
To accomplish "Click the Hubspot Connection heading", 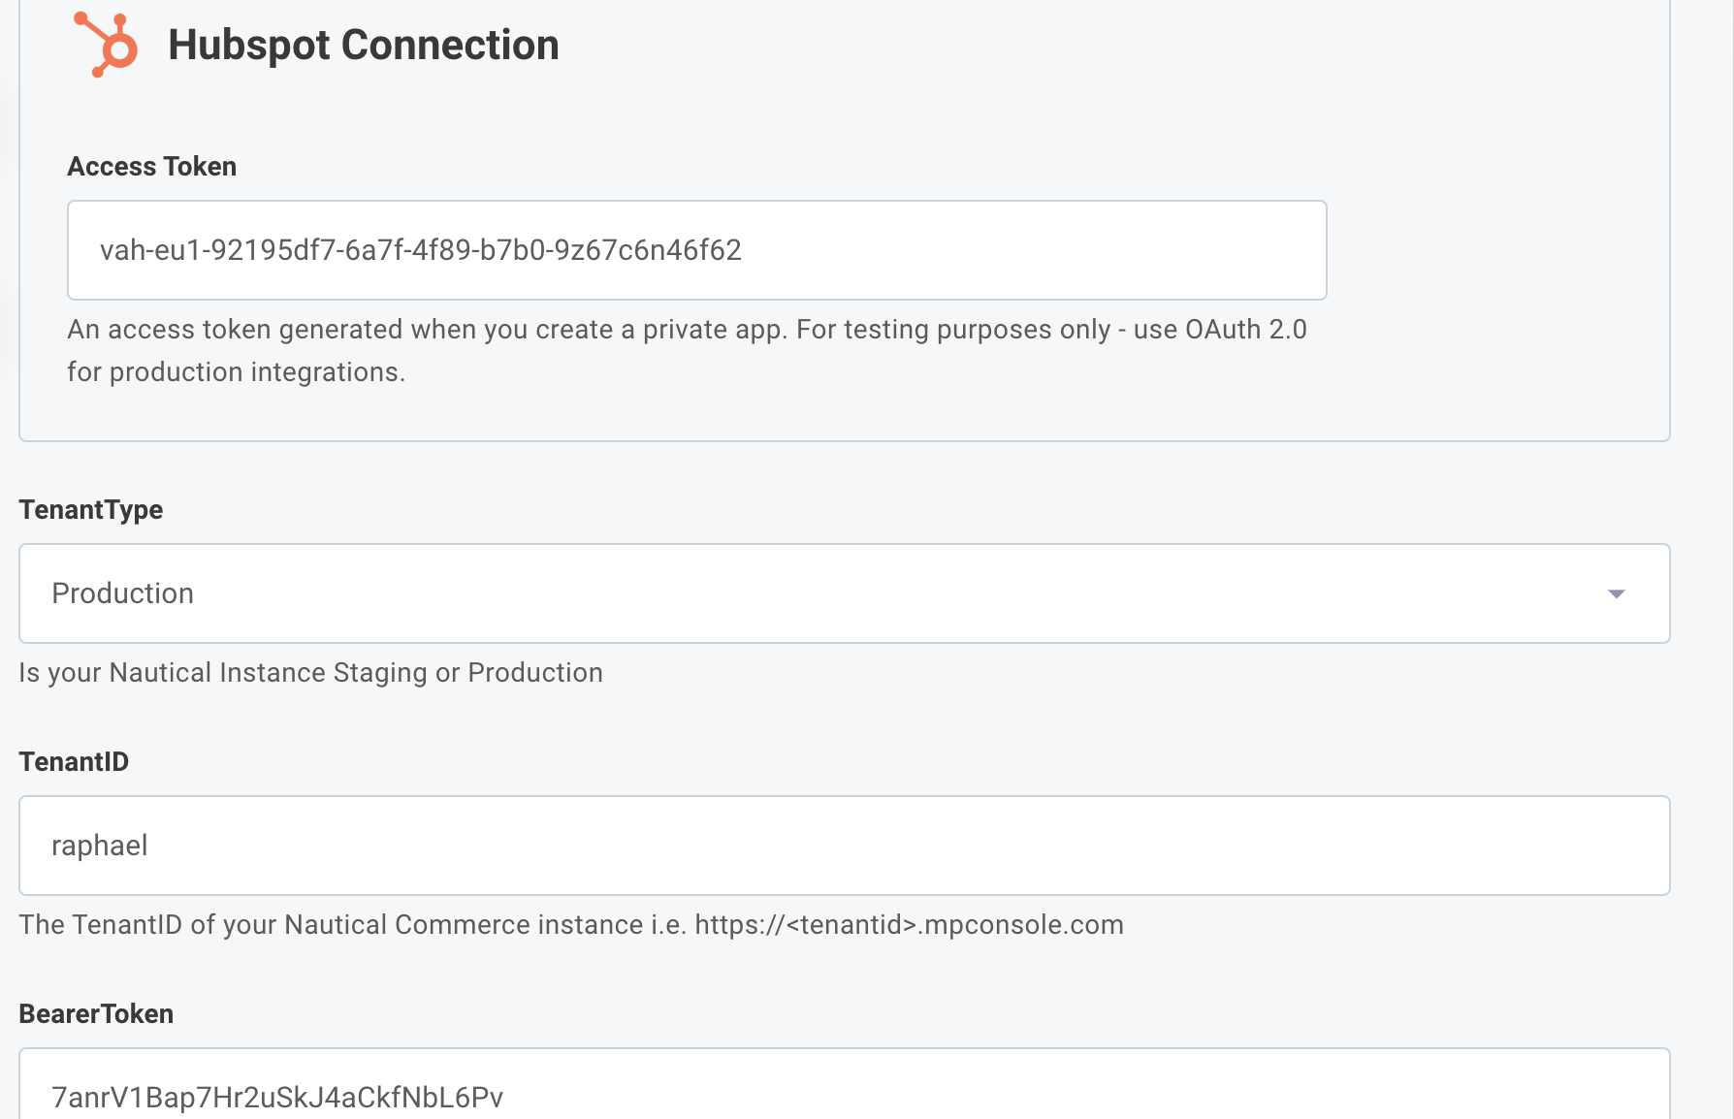I will pos(363,44).
